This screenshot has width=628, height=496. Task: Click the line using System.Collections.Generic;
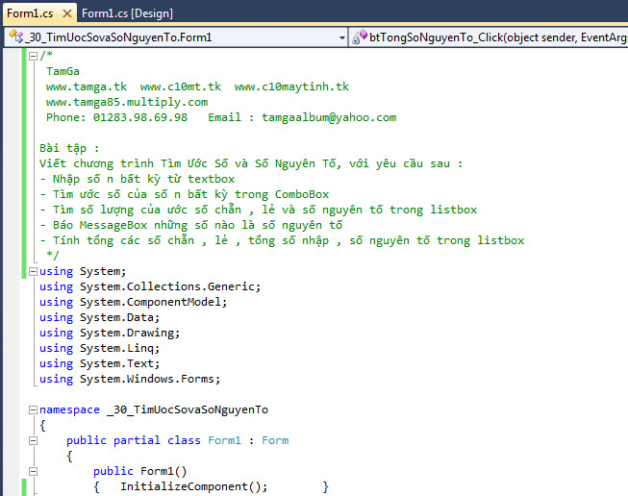150,286
